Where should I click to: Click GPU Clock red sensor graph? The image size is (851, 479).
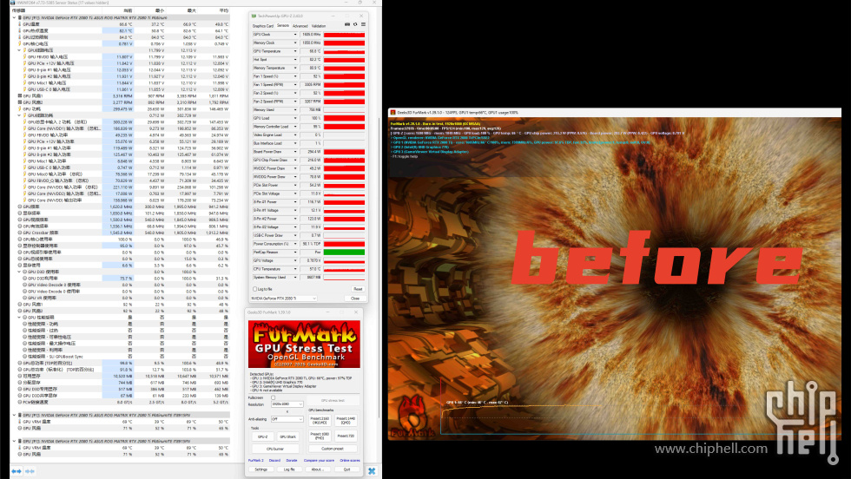click(344, 35)
